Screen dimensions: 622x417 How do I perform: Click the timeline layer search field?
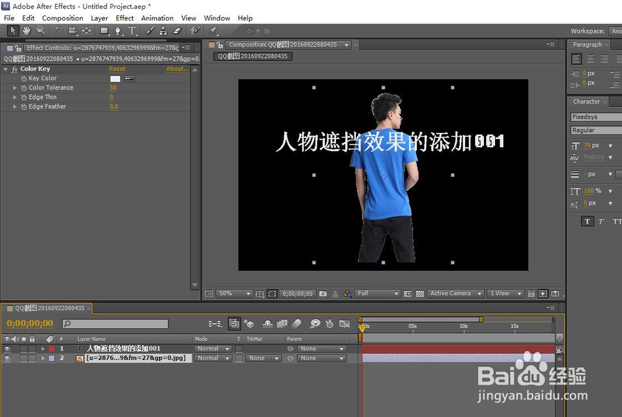tap(116, 324)
